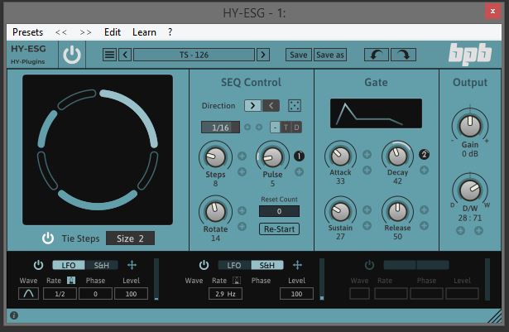
Task: Select LFO mode on first modulator
Action: (69, 265)
